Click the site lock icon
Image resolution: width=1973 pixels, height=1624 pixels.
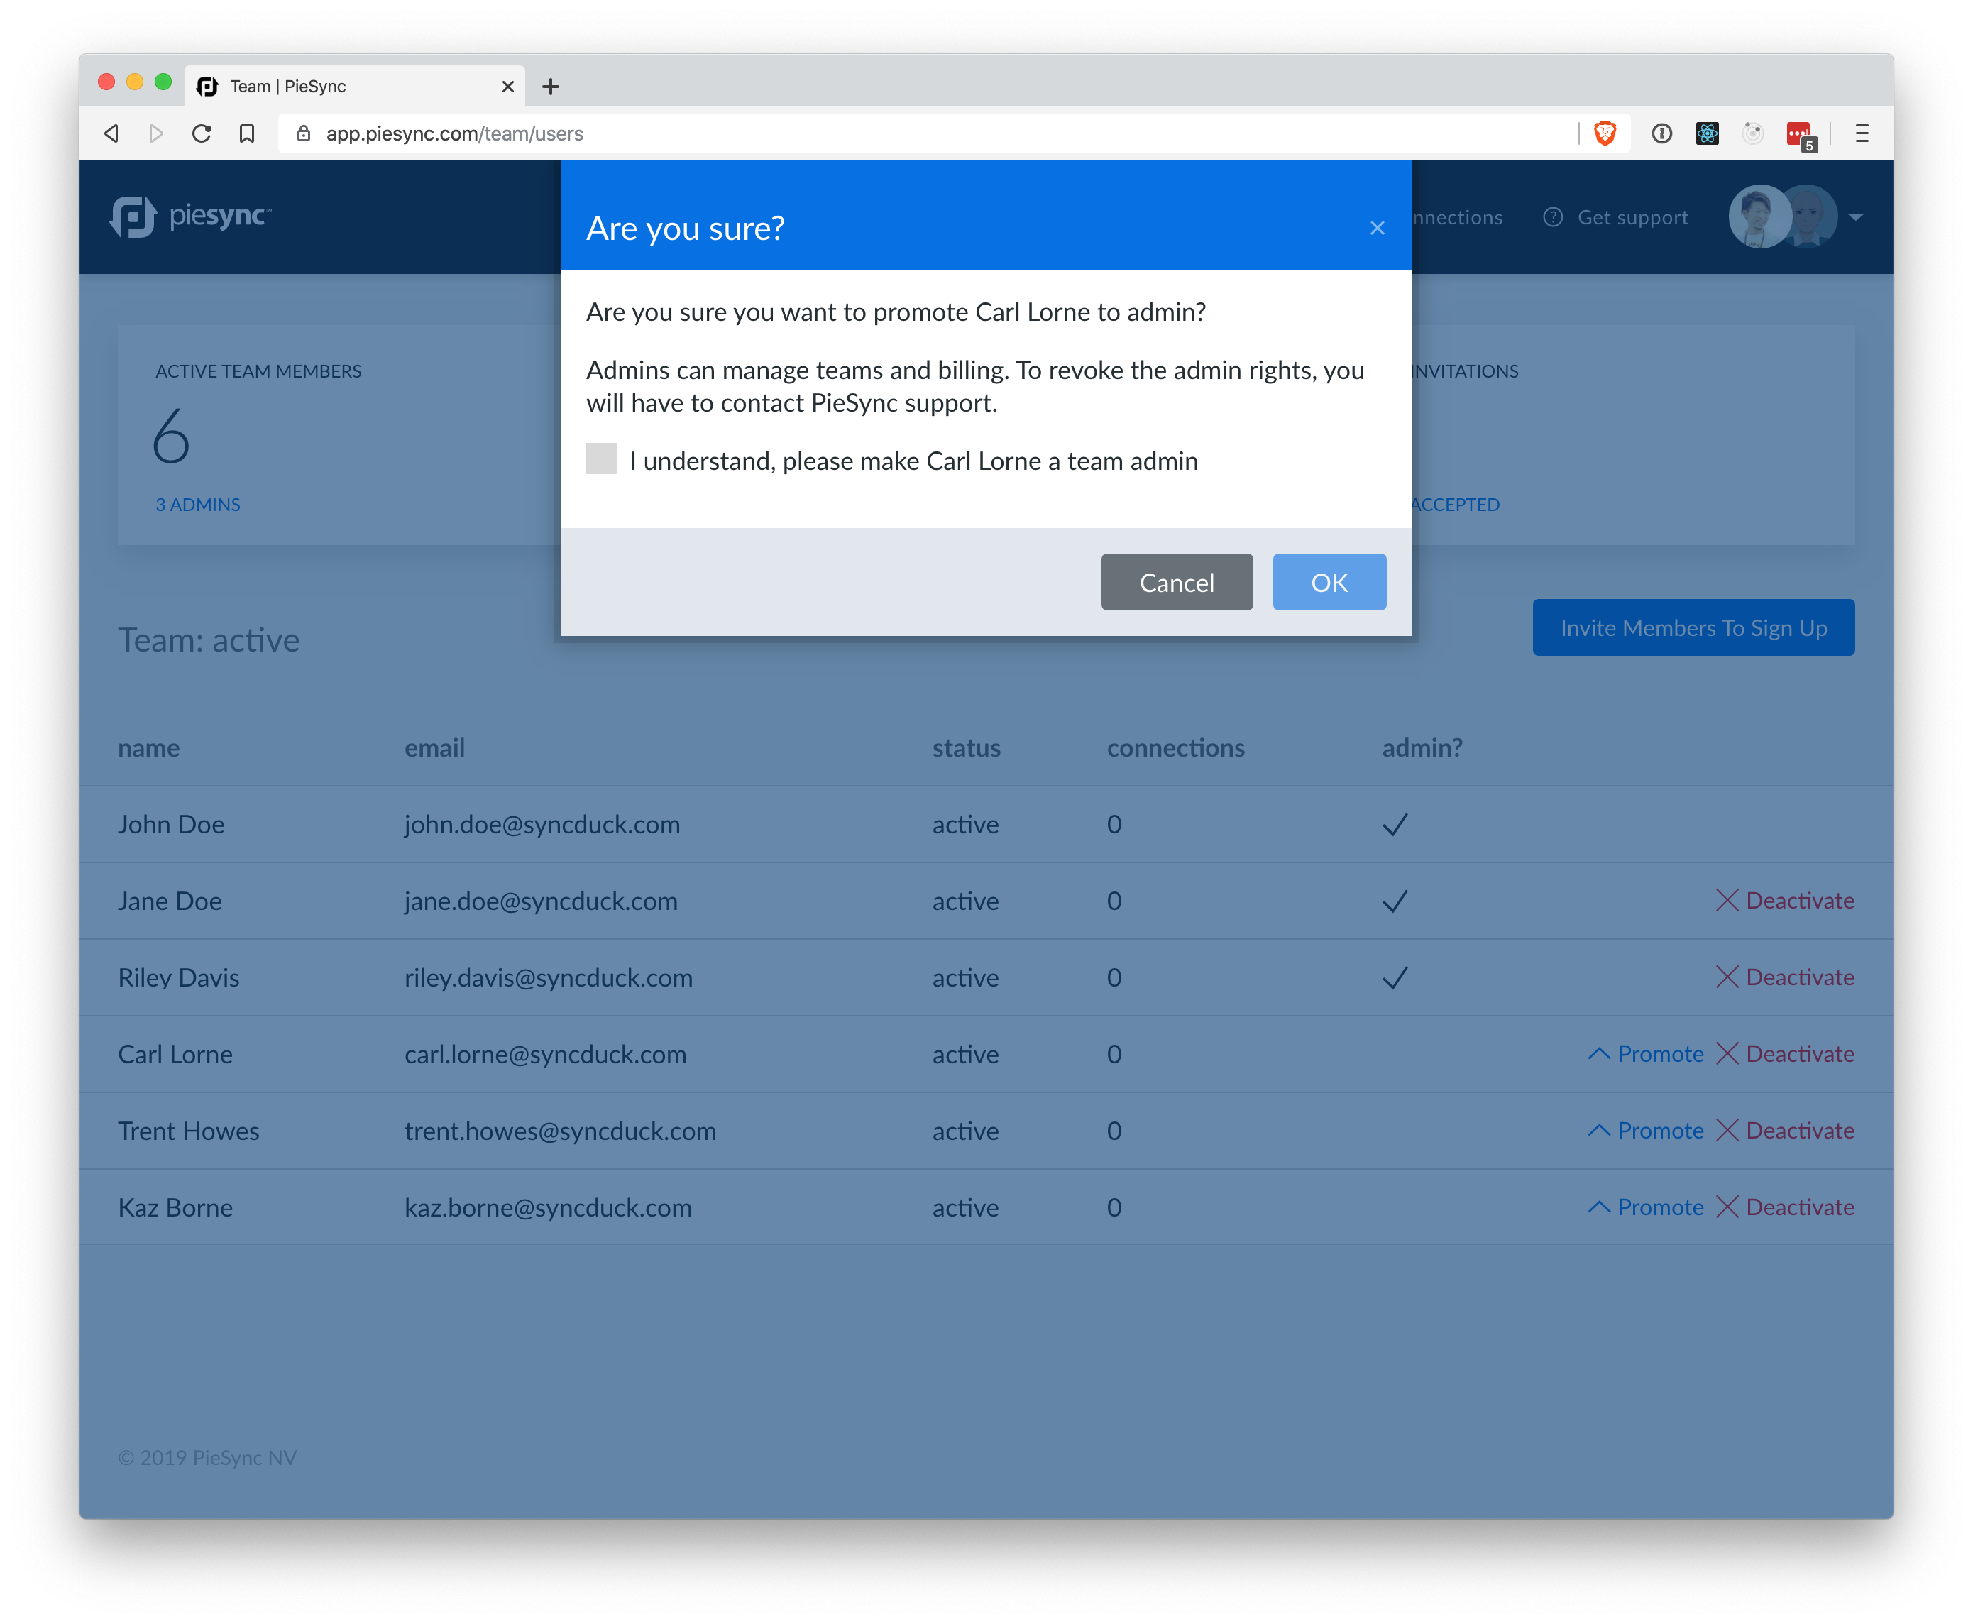coord(303,133)
